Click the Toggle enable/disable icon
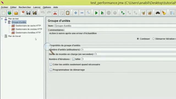 click(88, 13)
